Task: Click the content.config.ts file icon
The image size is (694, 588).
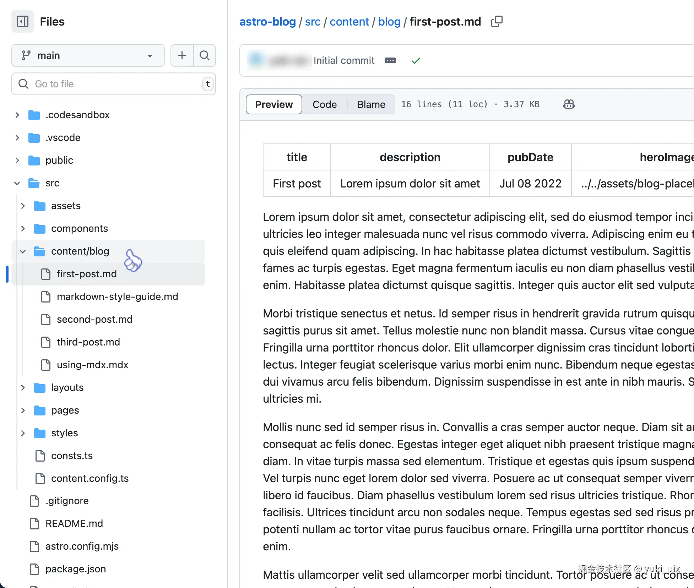Action: point(40,479)
